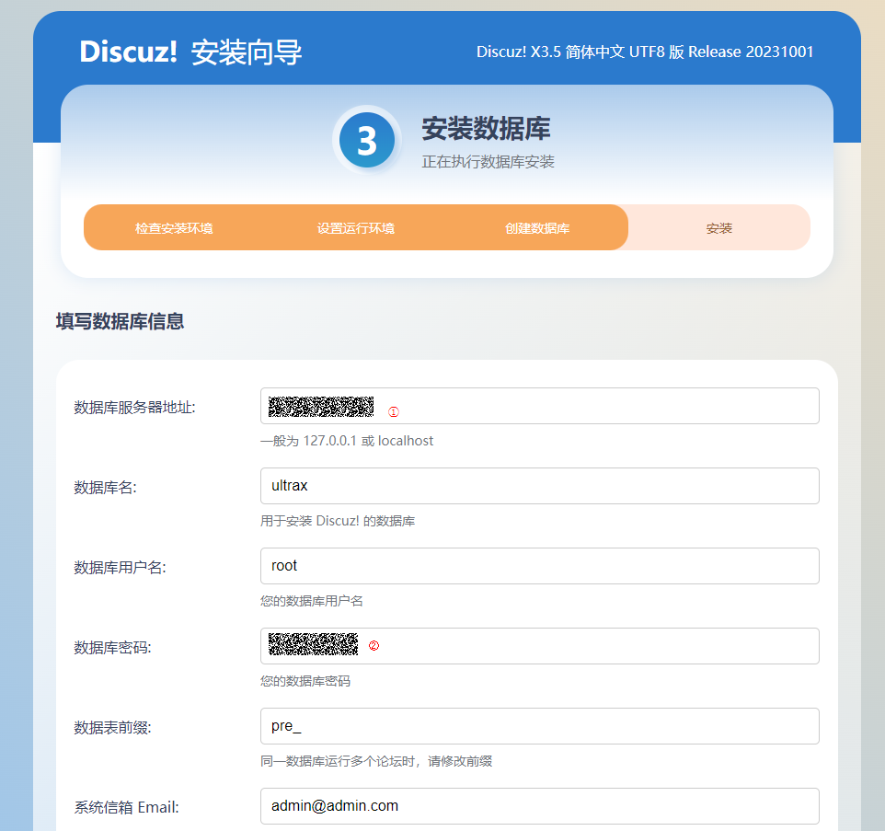Click the 正在执行数据库安装 subtitle
Image resolution: width=885 pixels, height=831 pixels.
point(488,162)
